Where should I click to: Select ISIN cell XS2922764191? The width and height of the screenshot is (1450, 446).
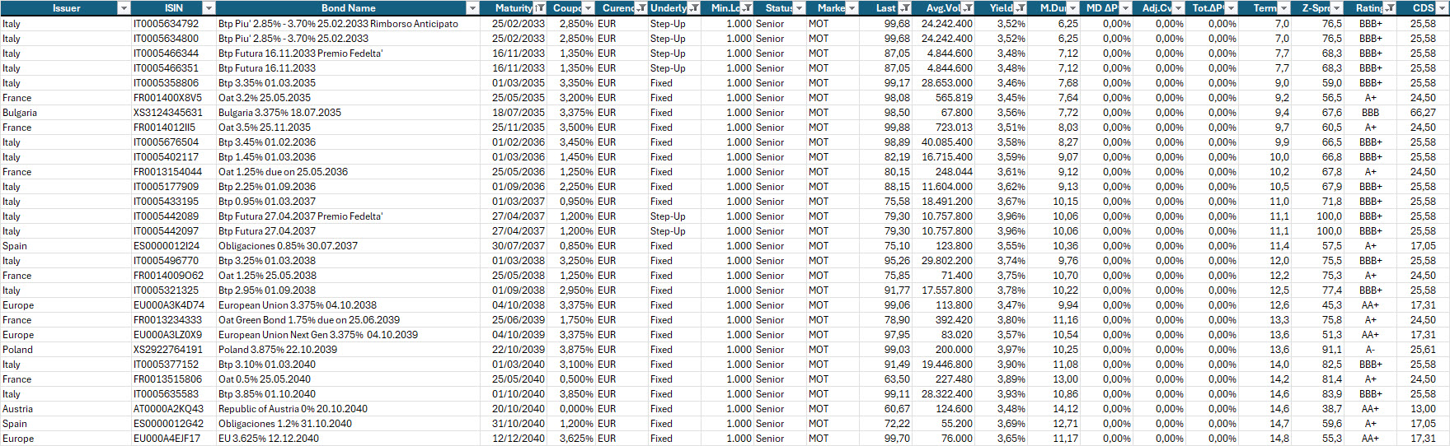tap(167, 350)
